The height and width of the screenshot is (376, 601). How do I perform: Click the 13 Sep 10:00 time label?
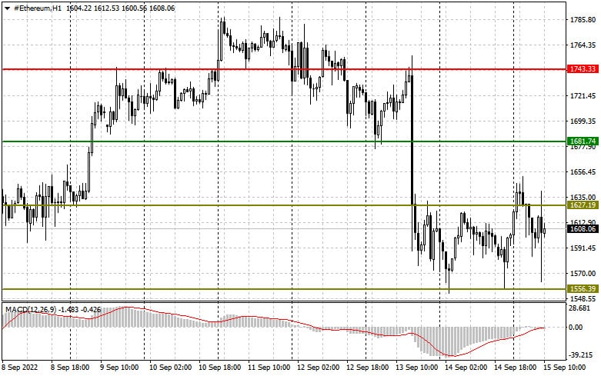tap(416, 368)
